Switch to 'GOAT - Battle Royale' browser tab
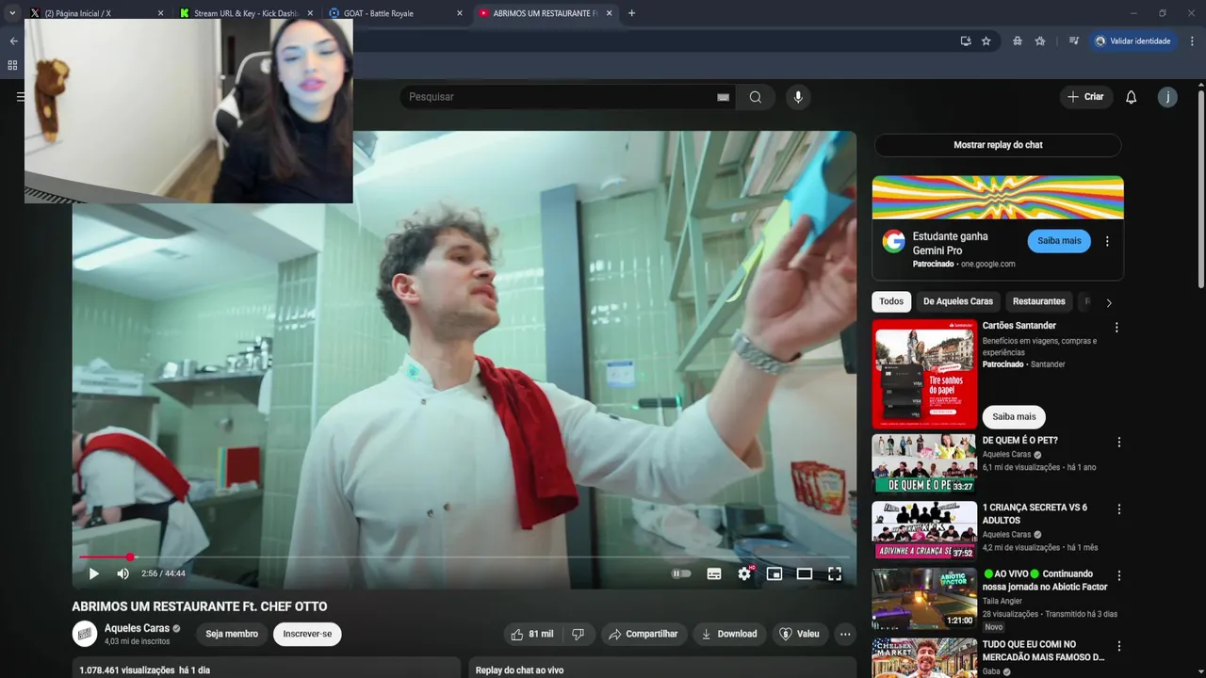 394,13
